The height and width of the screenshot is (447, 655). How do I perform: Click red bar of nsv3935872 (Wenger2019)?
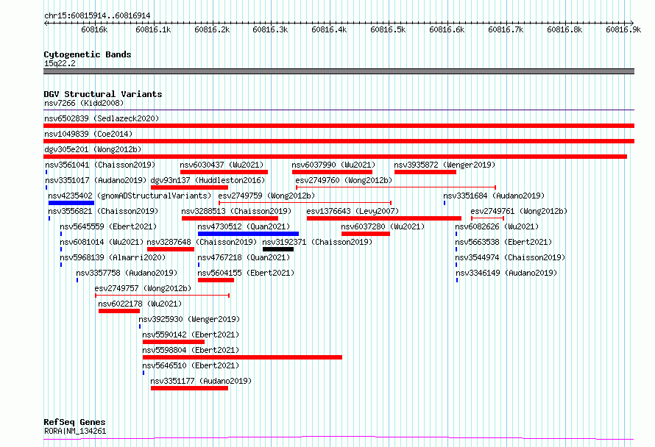(x=425, y=172)
